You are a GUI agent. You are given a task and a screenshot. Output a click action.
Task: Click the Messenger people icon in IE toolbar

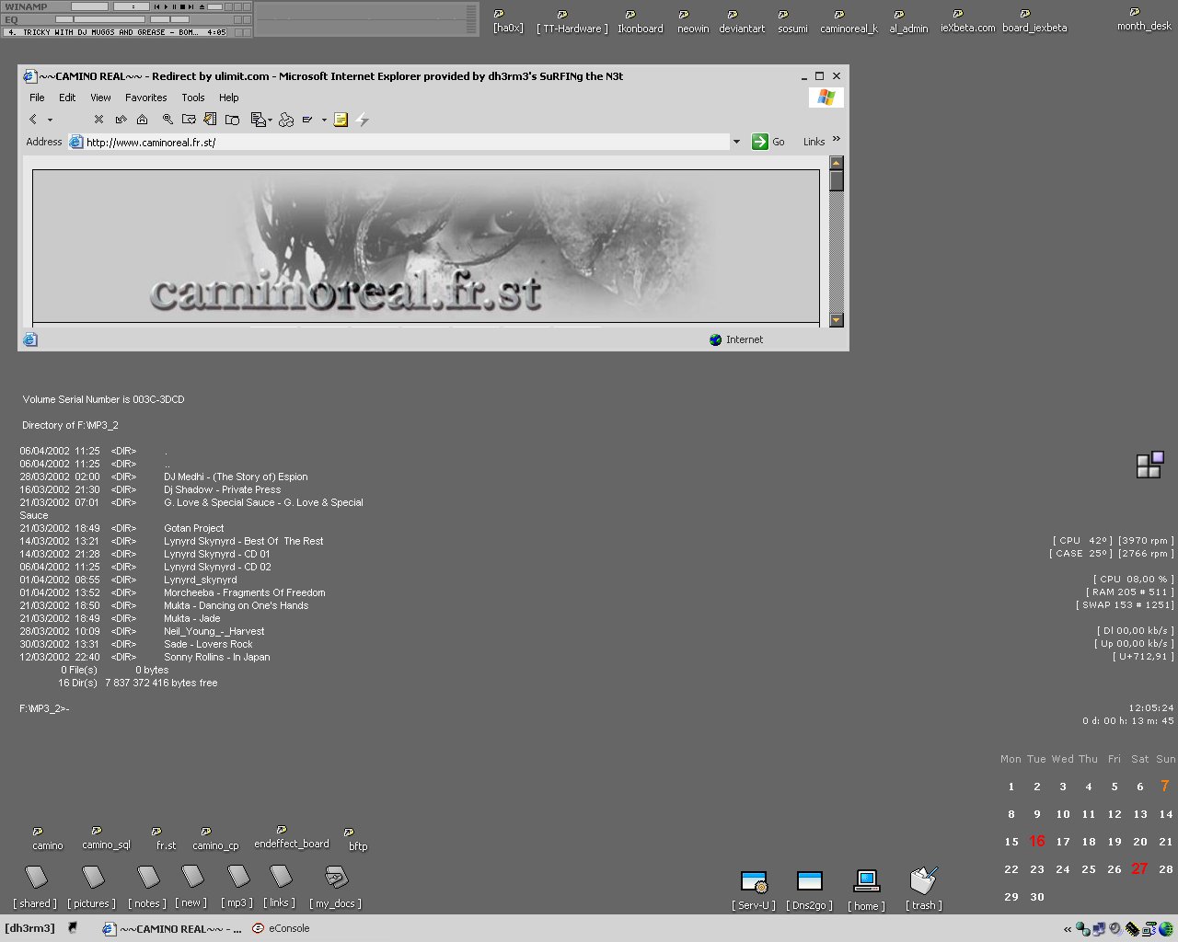[x=286, y=120]
